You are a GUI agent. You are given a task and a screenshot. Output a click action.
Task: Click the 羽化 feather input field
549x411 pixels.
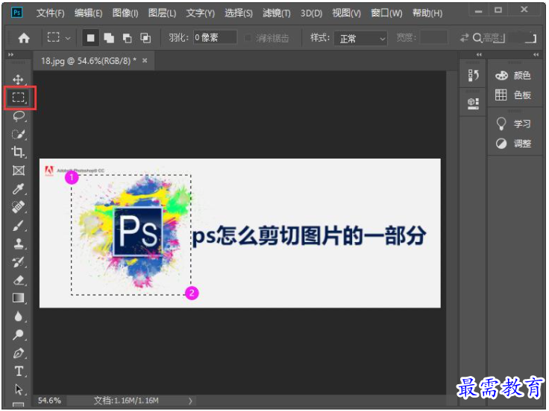tap(215, 37)
